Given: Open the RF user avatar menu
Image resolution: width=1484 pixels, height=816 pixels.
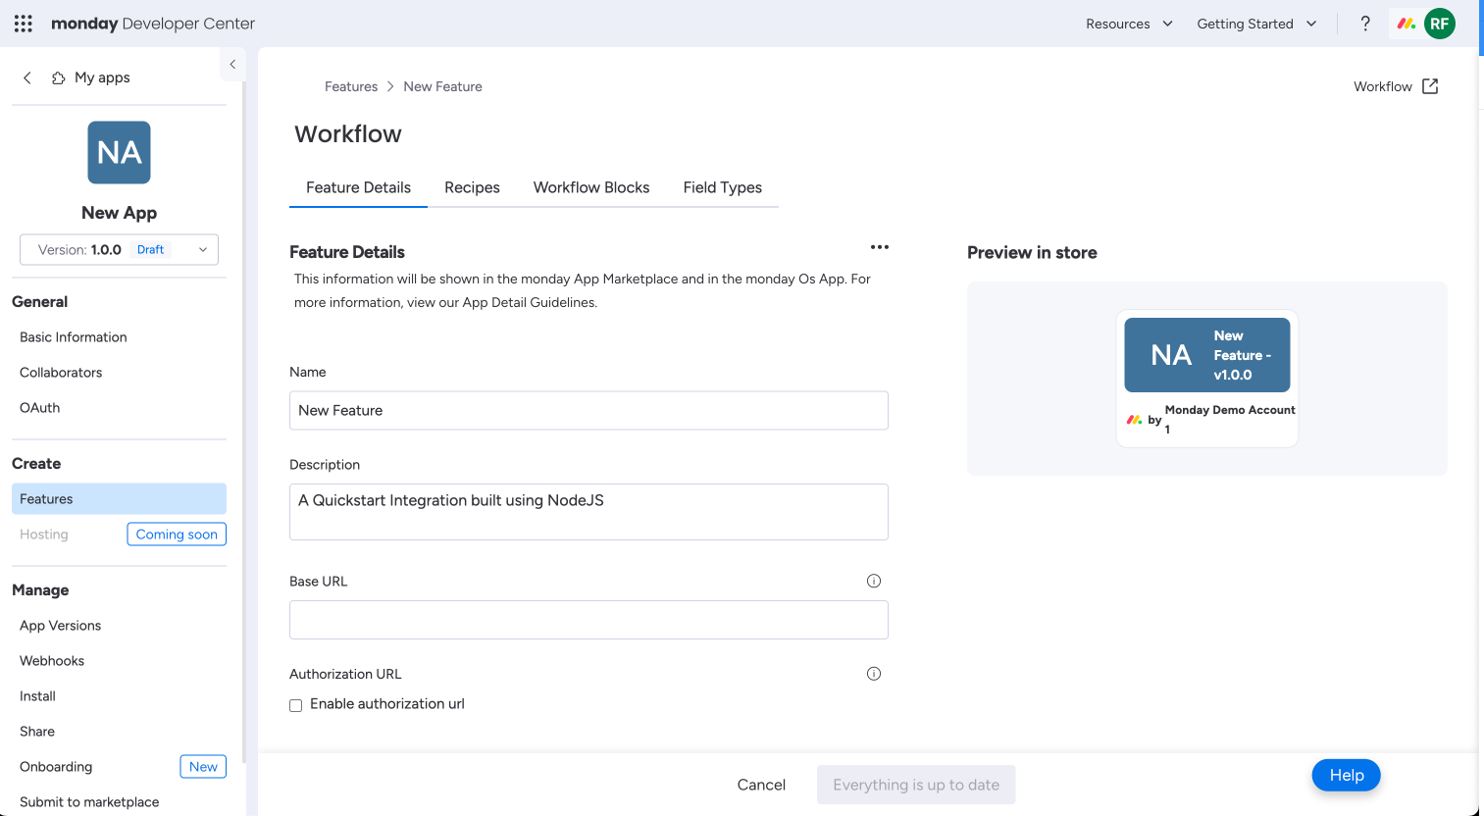Looking at the screenshot, I should click(x=1440, y=24).
